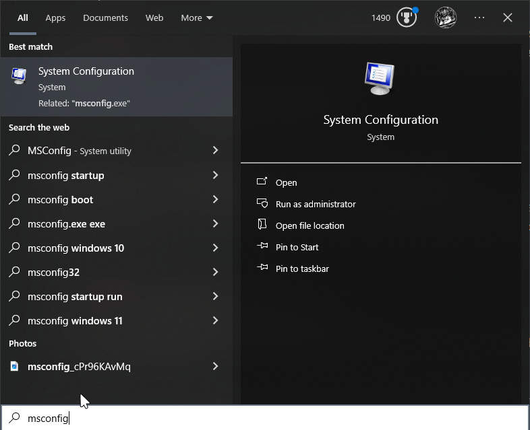This screenshot has height=430, width=530.
Task: Click the search icon beside MSConfig System utility
Action: click(x=14, y=150)
